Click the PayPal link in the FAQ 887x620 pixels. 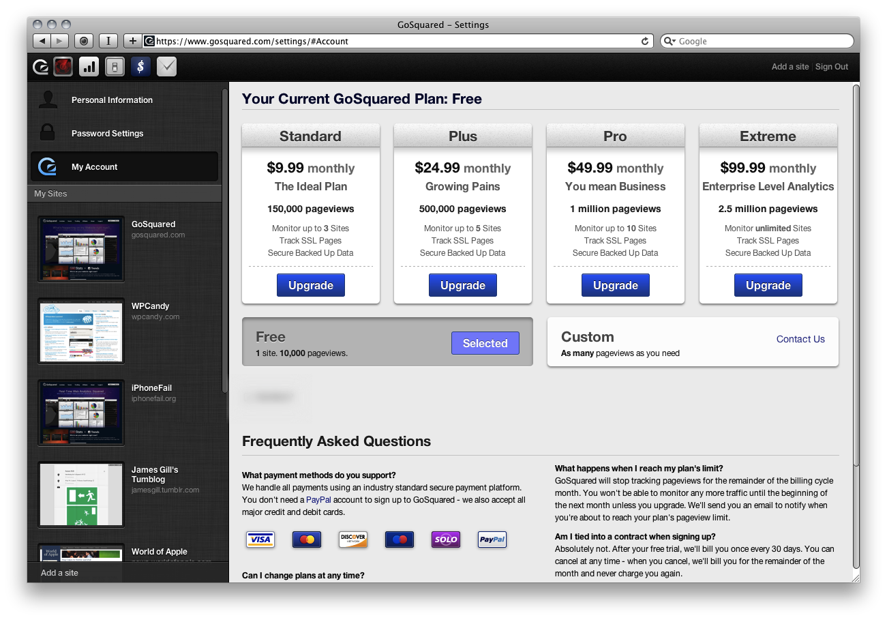click(x=318, y=500)
